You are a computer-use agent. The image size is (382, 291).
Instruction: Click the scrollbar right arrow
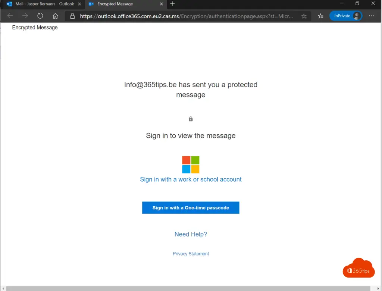click(378, 288)
